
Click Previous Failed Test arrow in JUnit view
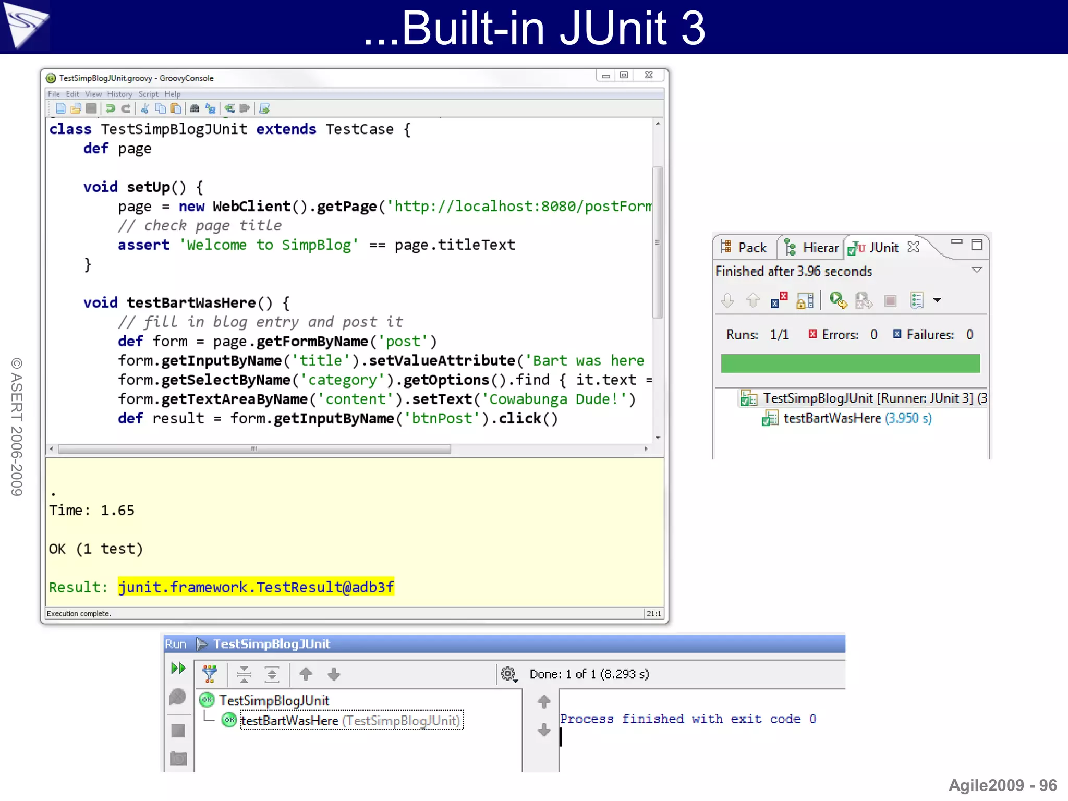tap(753, 300)
